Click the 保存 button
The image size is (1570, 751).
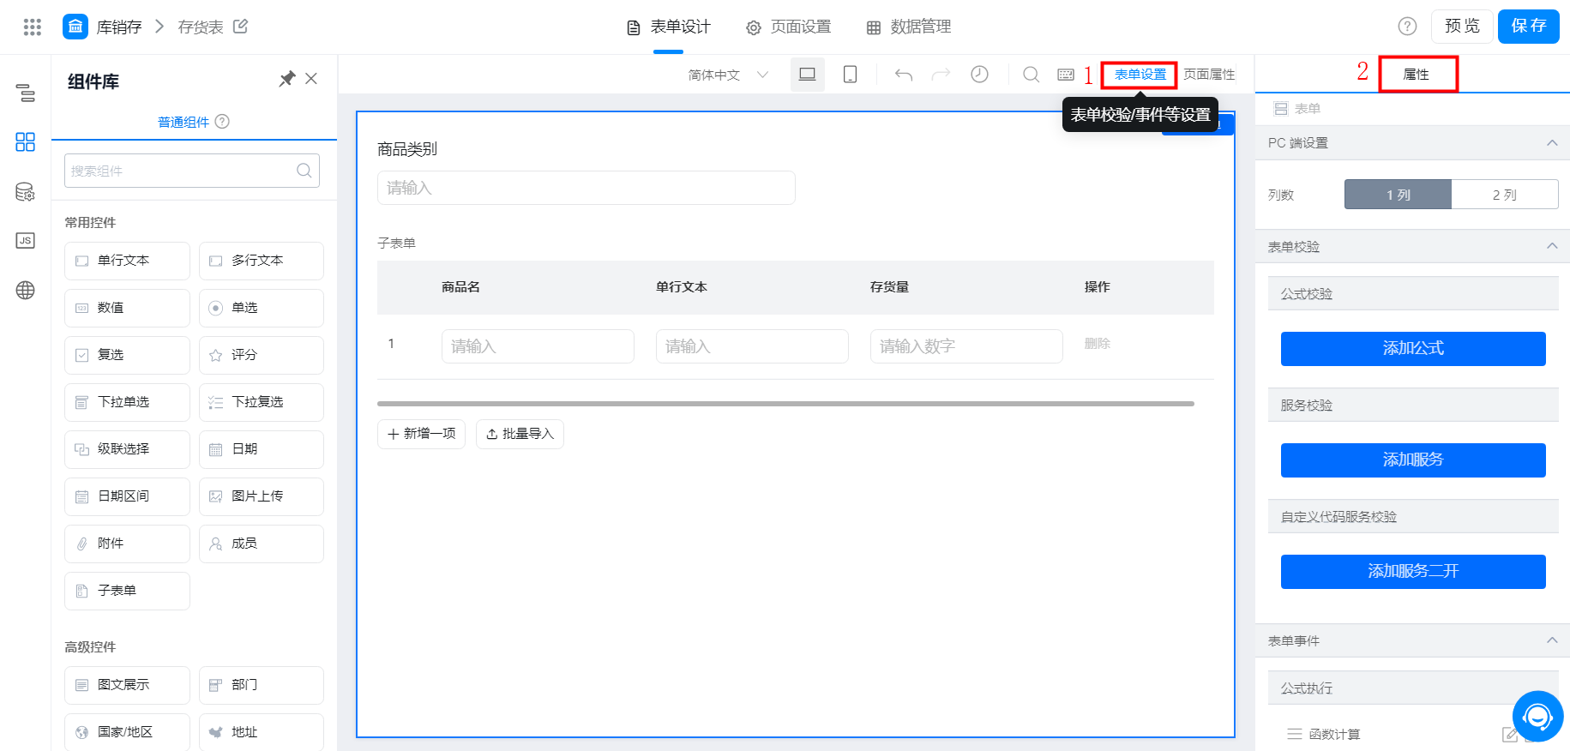click(1529, 27)
